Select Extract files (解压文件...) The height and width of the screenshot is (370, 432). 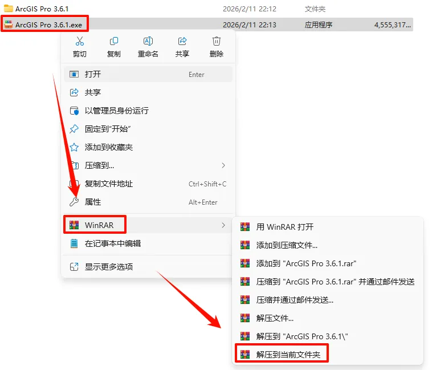tap(328, 318)
